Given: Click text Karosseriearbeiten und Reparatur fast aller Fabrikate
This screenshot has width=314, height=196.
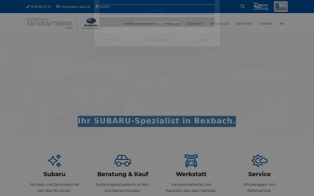Looking at the screenshot, I should (191, 188).
